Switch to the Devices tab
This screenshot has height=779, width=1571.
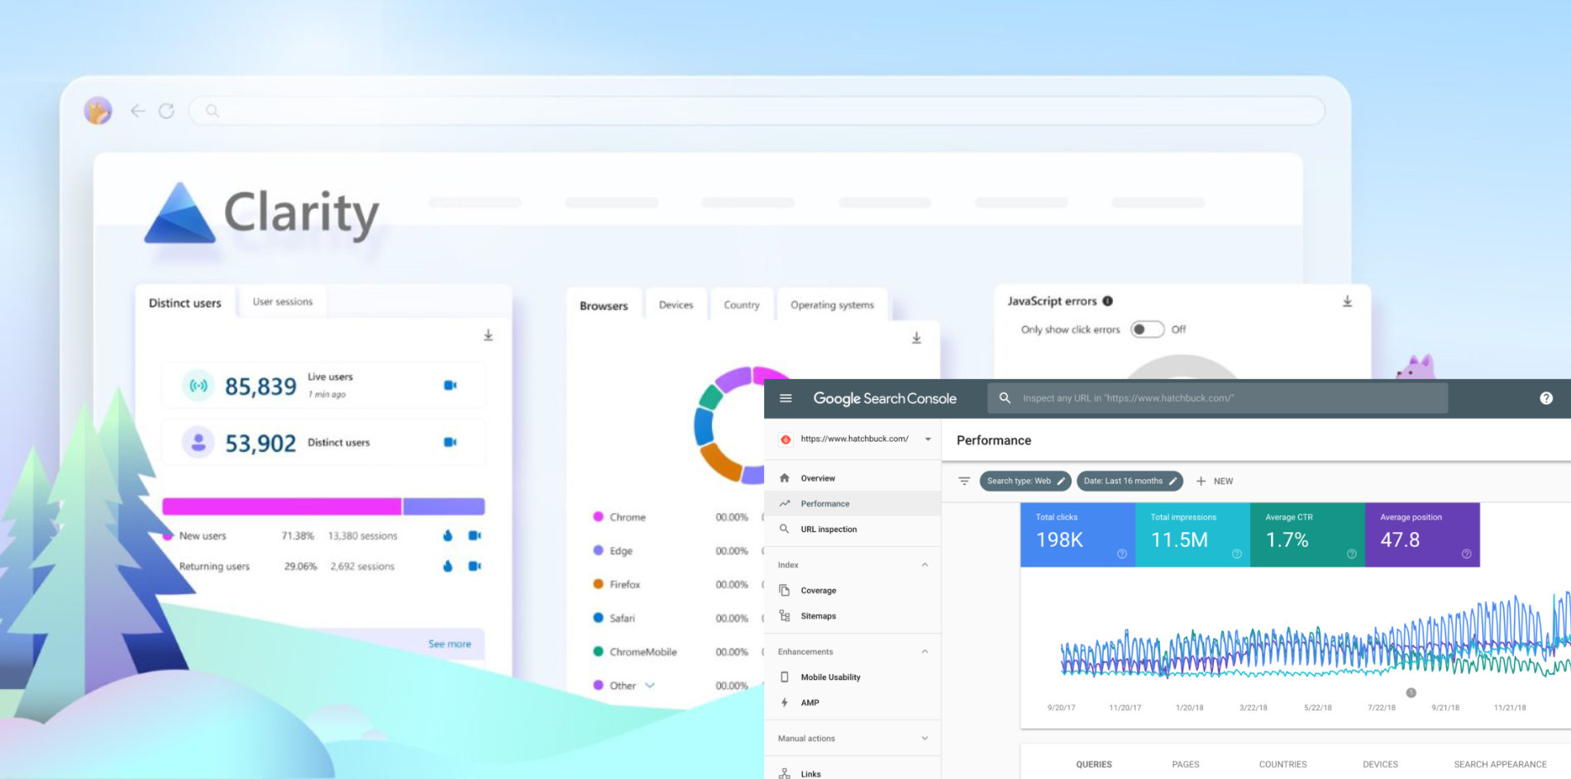(676, 305)
